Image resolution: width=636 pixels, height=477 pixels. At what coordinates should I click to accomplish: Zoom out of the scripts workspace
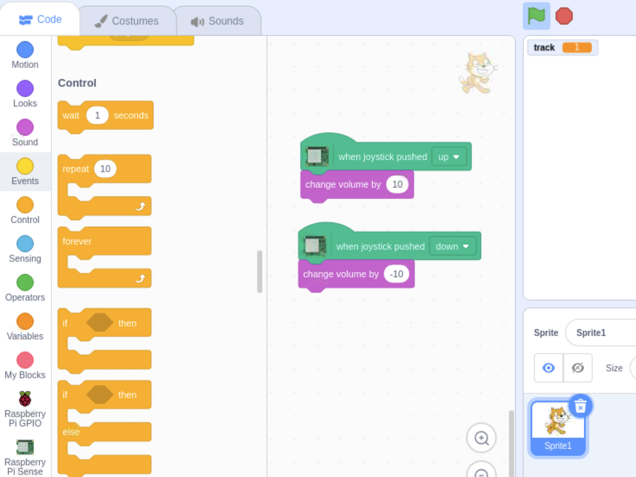(x=481, y=471)
